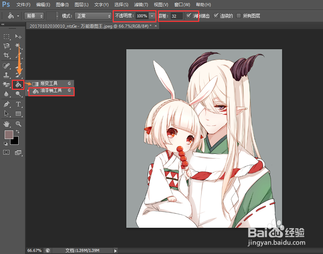Click the background color swatch
This screenshot has width=323, height=254.
(14, 140)
